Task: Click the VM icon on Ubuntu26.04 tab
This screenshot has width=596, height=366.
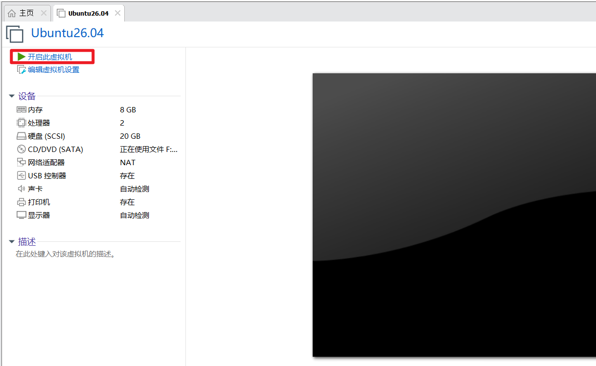Action: (x=61, y=13)
